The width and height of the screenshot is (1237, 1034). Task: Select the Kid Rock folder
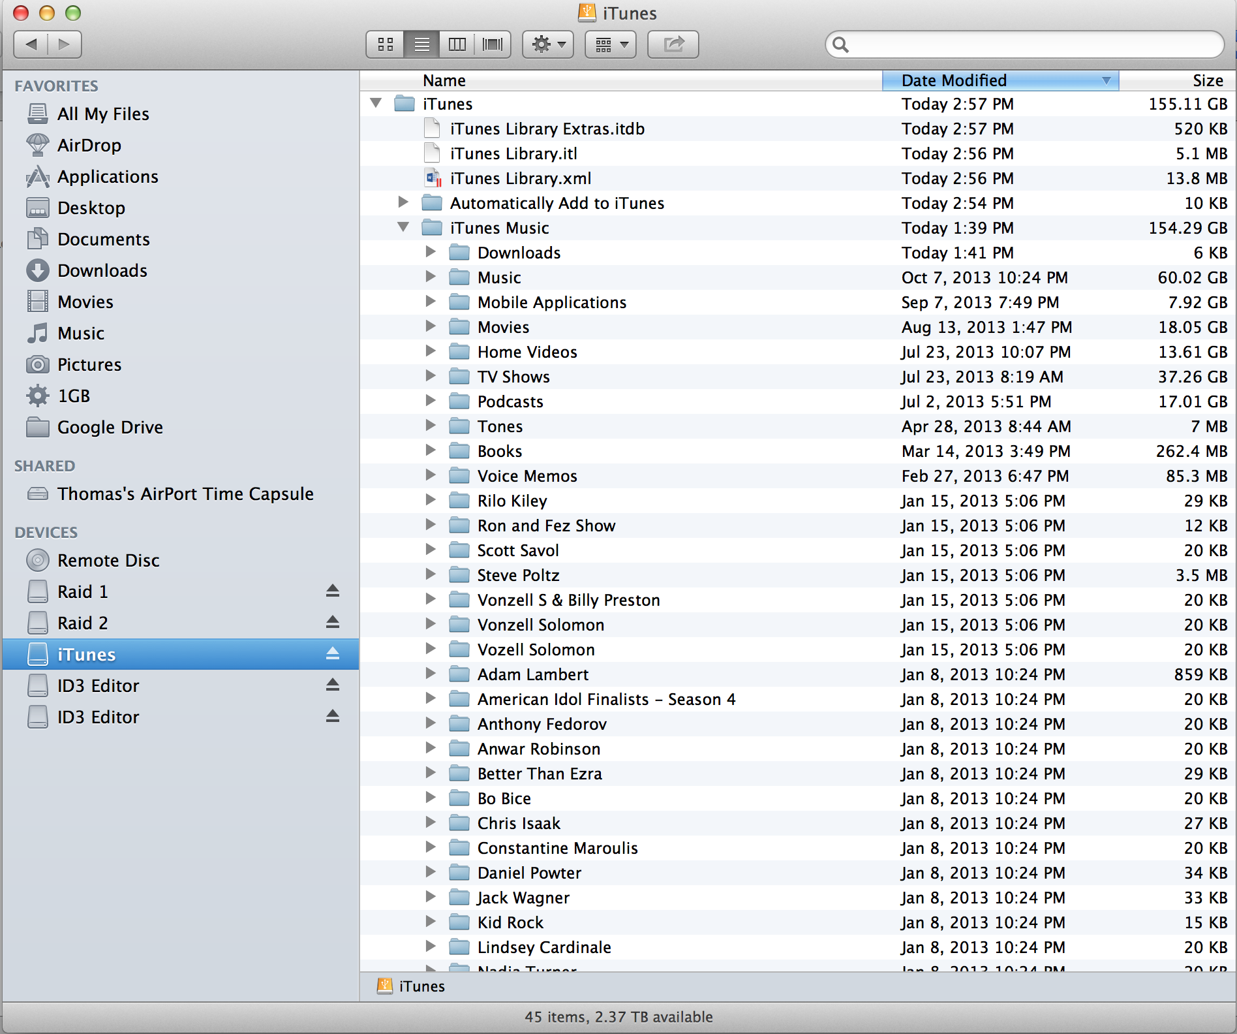797,922
